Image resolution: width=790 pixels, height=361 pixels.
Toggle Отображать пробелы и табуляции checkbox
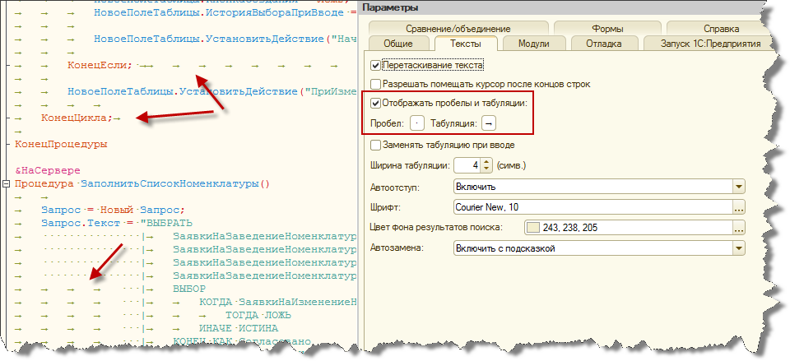375,104
